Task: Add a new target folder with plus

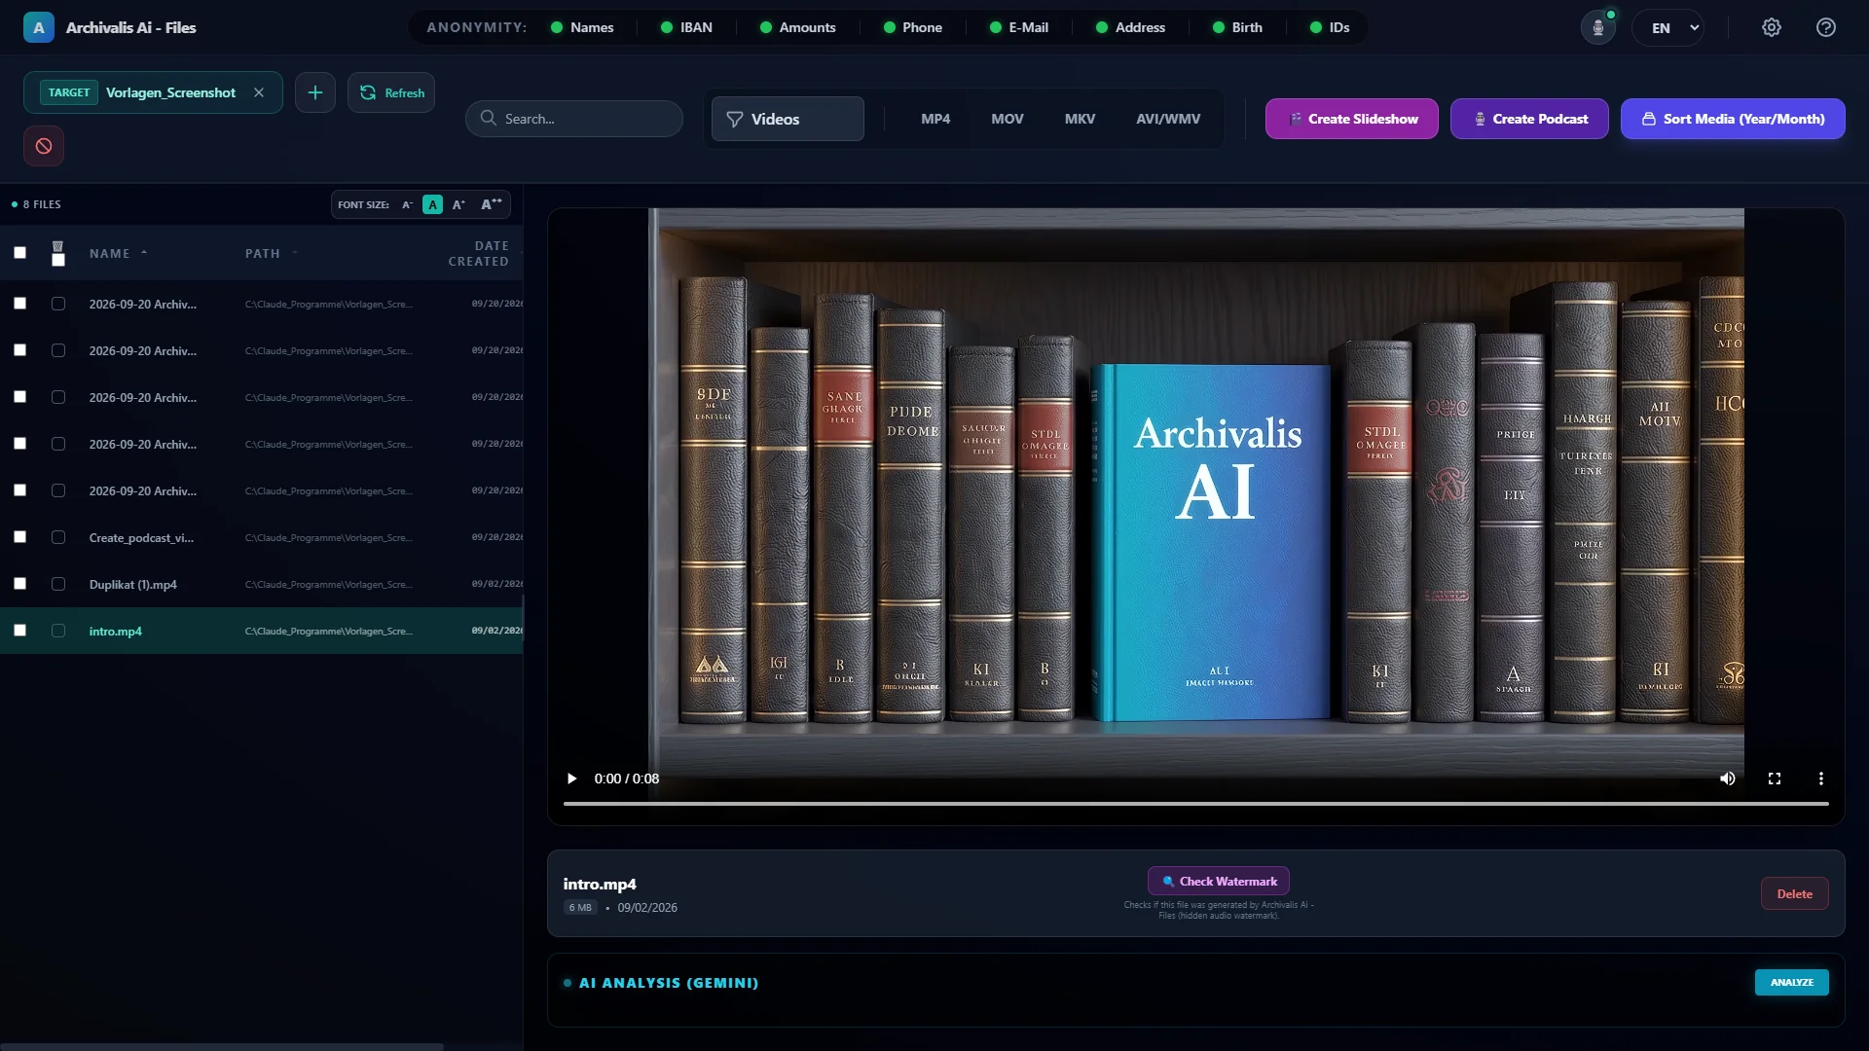Action: pyautogui.click(x=315, y=92)
